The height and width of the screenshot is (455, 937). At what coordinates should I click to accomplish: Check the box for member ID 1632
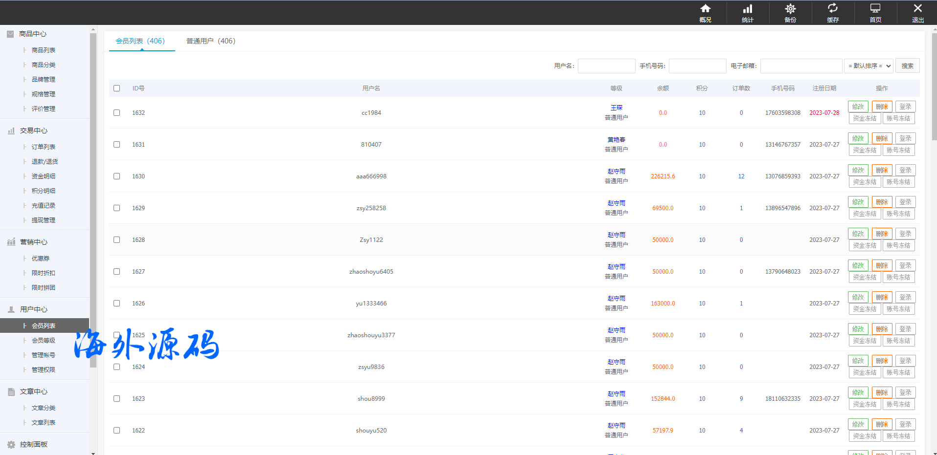point(116,112)
